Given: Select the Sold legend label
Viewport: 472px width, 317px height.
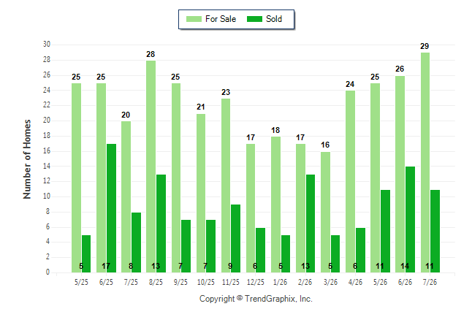Looking at the screenshot, I should pos(274,19).
